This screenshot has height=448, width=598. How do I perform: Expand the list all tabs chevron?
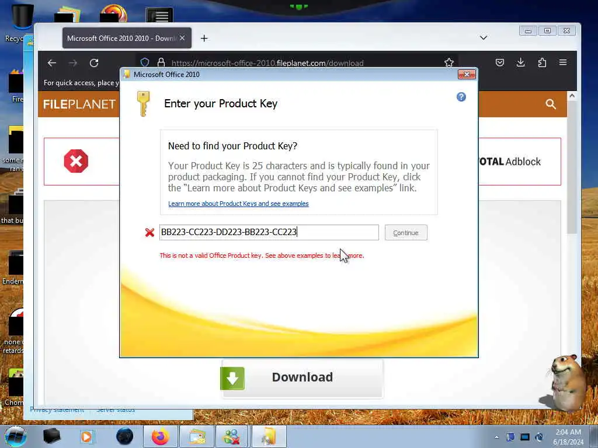[x=483, y=37]
